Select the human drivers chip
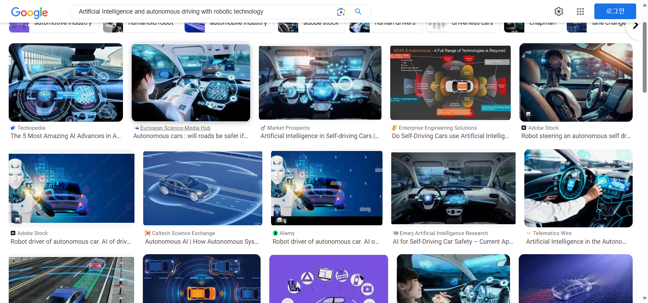648x303 pixels. [386, 27]
